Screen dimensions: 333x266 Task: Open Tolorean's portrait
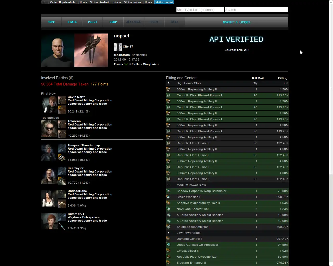49,129
